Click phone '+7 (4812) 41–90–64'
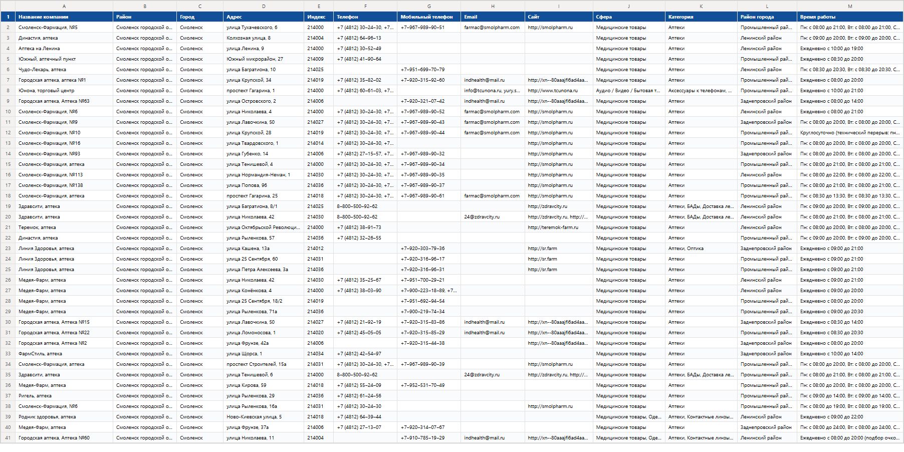 (x=365, y=59)
